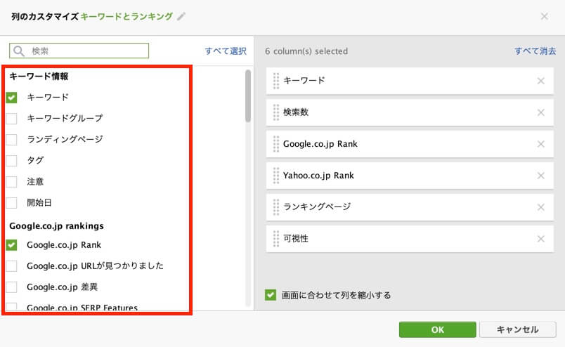The height and width of the screenshot is (347, 565).
Task: Click the 6 column(s) selected label
Action: point(306,51)
